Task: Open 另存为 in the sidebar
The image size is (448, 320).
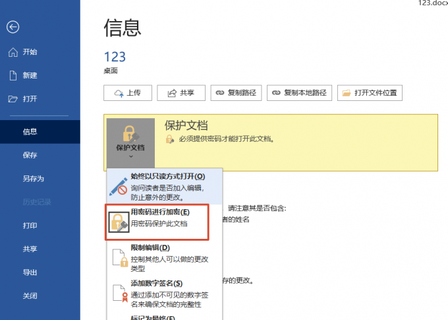Action: (40, 179)
